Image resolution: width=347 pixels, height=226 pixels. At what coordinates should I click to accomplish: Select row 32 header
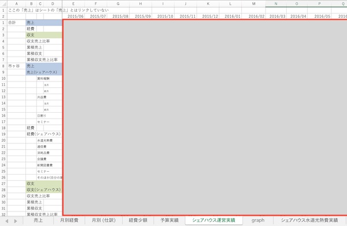tap(3, 214)
